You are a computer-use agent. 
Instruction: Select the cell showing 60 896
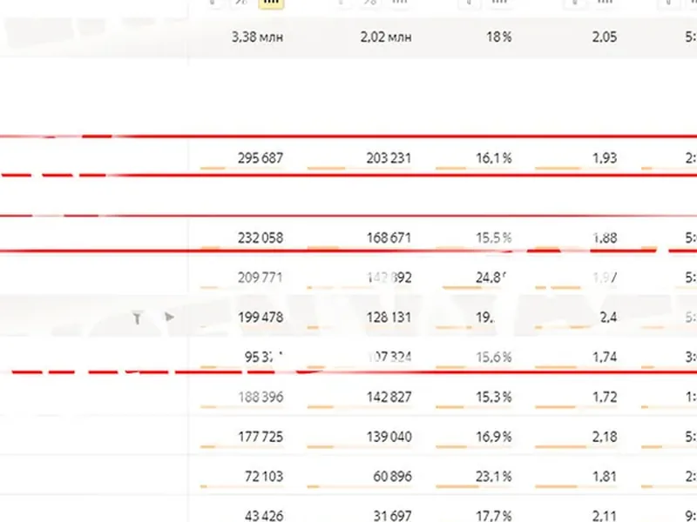[392, 476]
